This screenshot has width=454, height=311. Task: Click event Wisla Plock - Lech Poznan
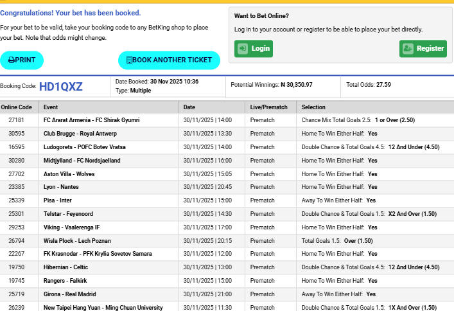[77, 241]
